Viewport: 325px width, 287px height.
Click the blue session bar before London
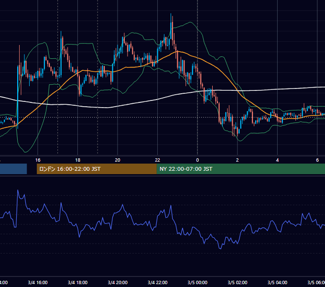[x=13, y=169]
